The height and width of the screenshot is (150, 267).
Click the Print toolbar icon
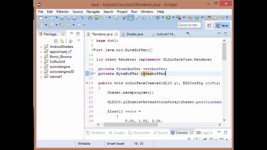pyautogui.click(x=74, y=17)
